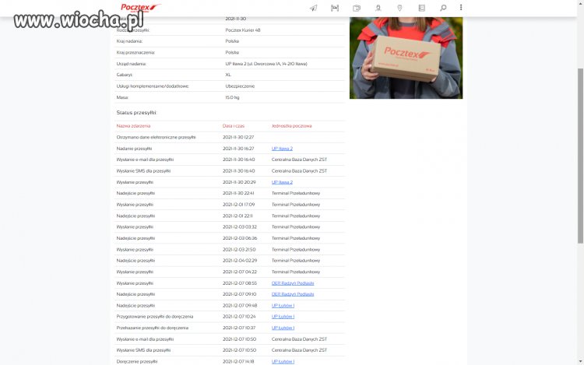Open UP Łuków 1 link in Przygotowanie do doręczenia row
Screen dimensions: 584x365
click(283, 317)
